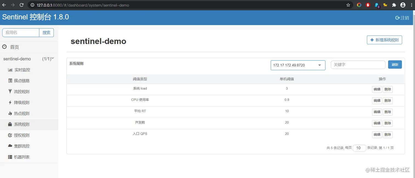Edit the 平均 RT rule

pyautogui.click(x=377, y=112)
